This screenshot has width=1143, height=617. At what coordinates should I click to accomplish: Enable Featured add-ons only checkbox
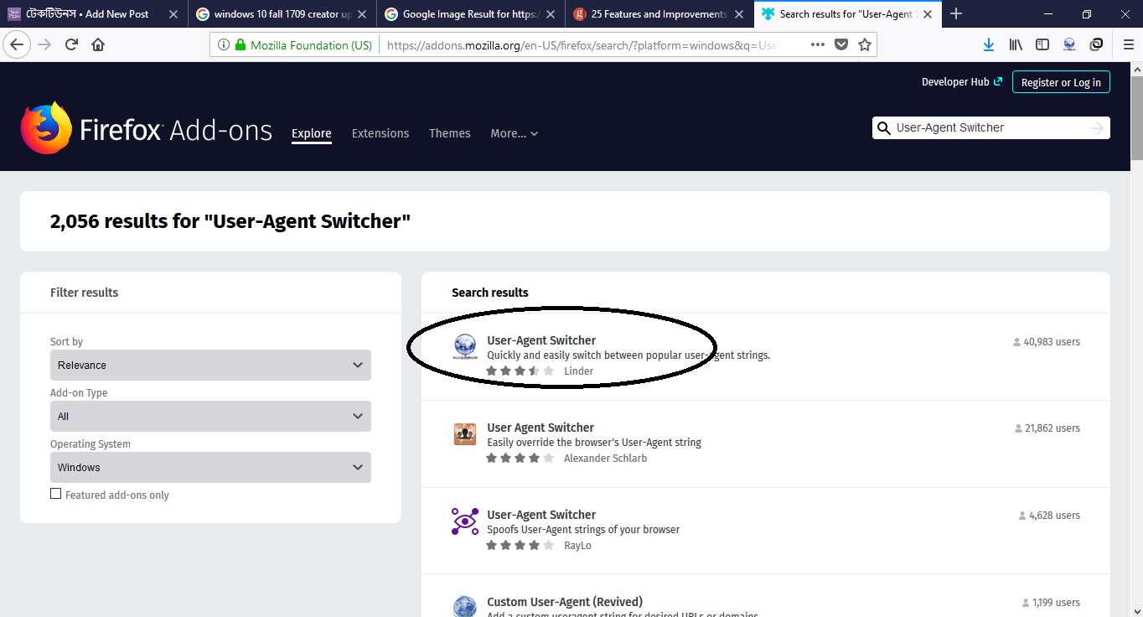56,494
